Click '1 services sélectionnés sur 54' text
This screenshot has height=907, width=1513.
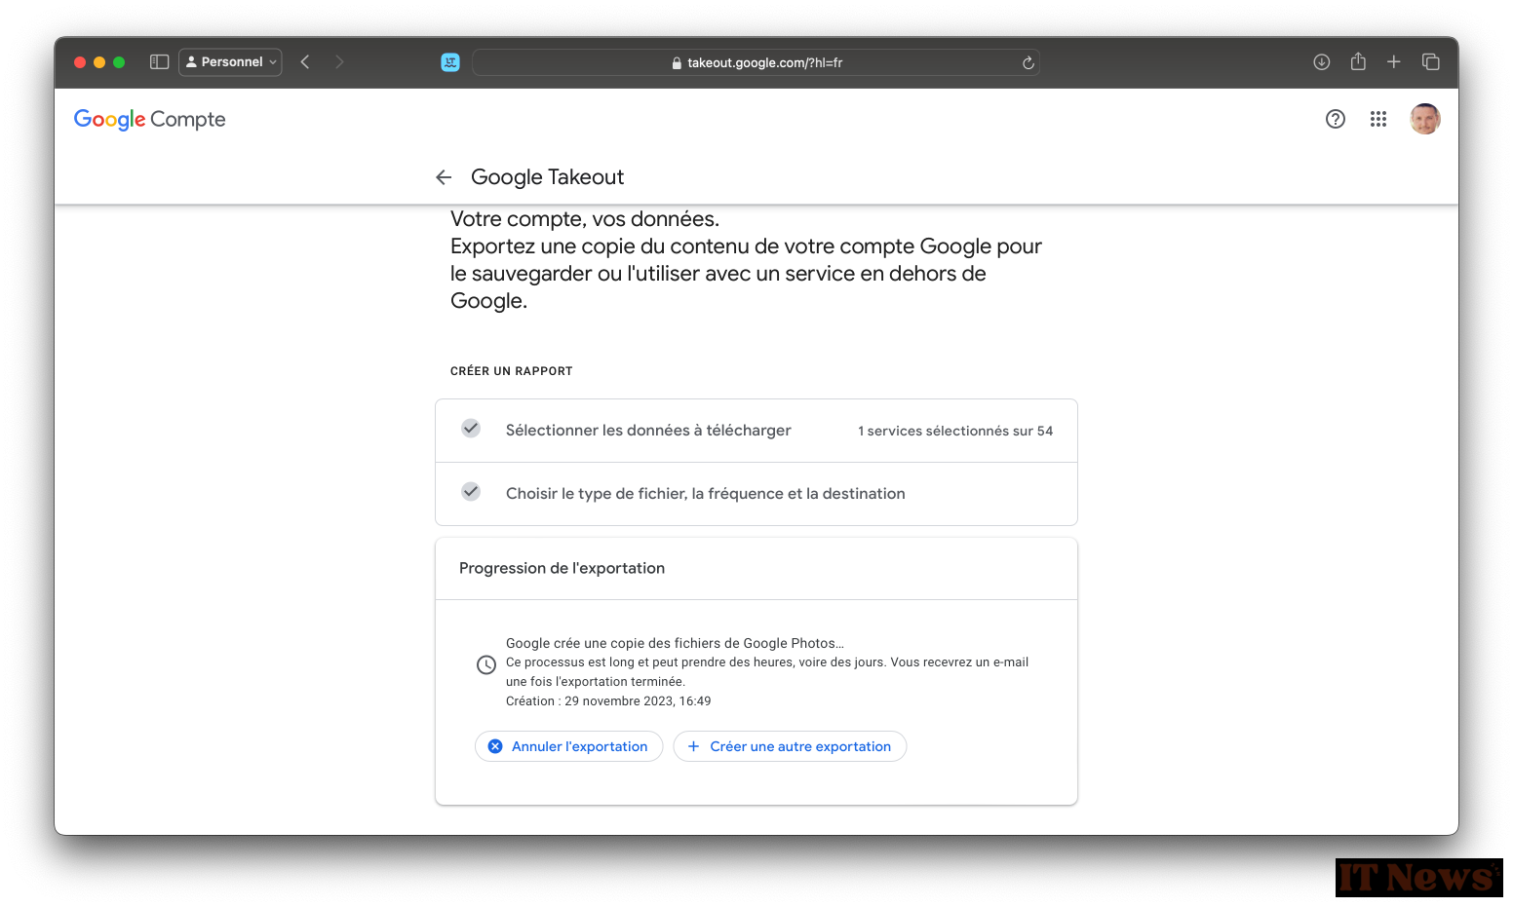point(955,431)
